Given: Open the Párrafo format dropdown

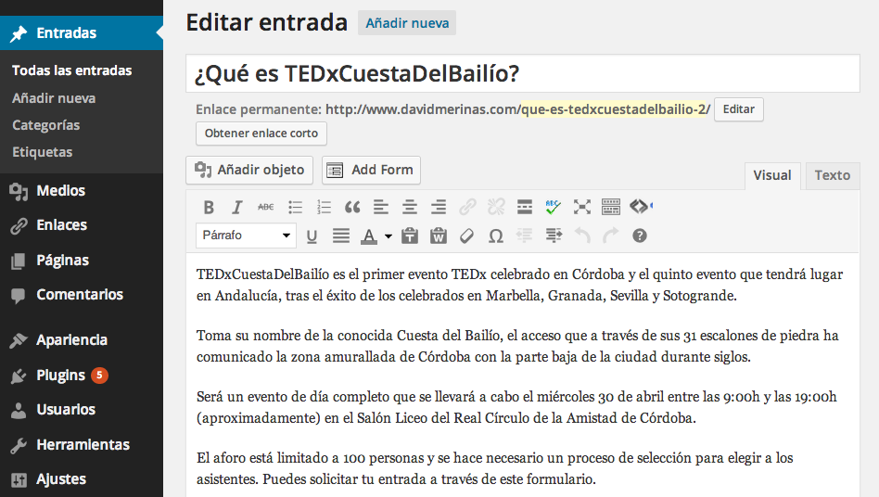Looking at the screenshot, I should click(x=246, y=236).
